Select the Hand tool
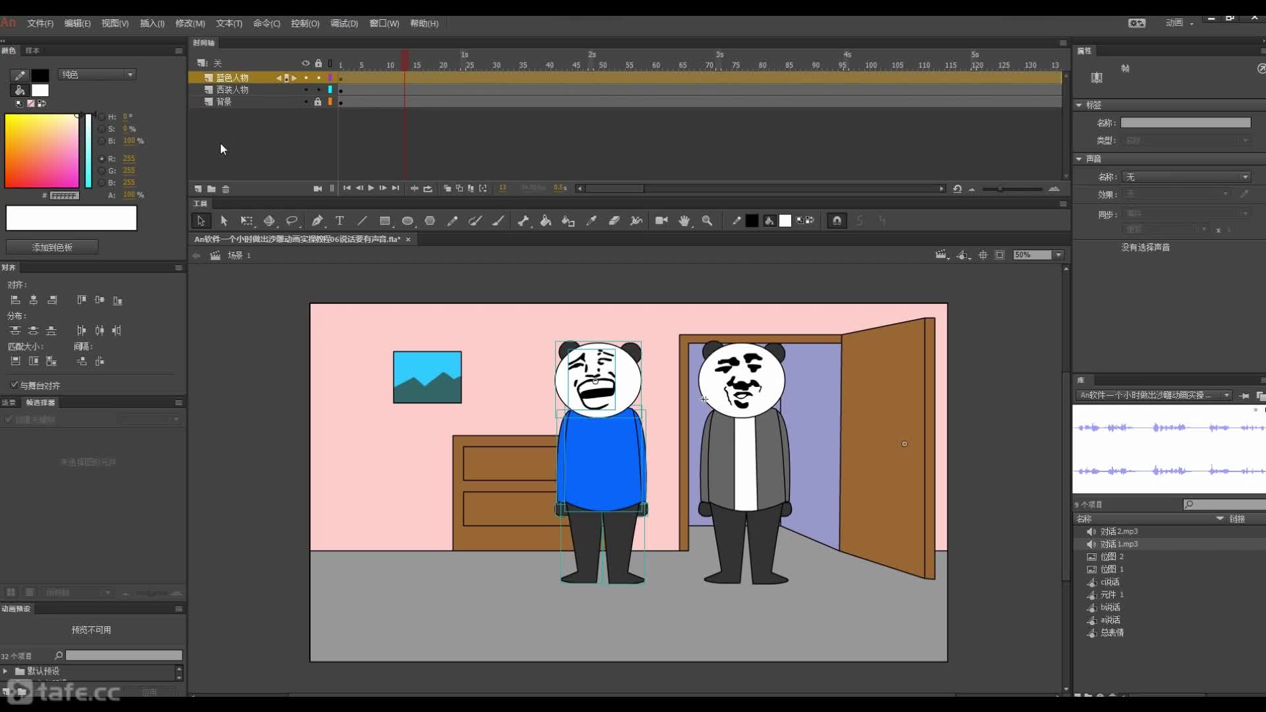Viewport: 1266px width, 712px height. pyautogui.click(x=684, y=221)
